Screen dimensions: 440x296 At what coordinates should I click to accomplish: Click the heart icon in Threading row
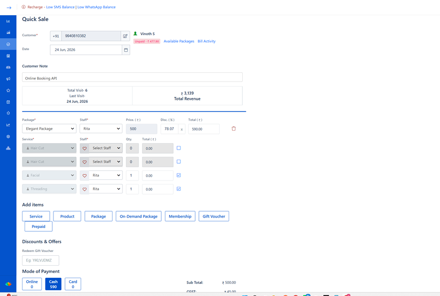click(x=84, y=189)
